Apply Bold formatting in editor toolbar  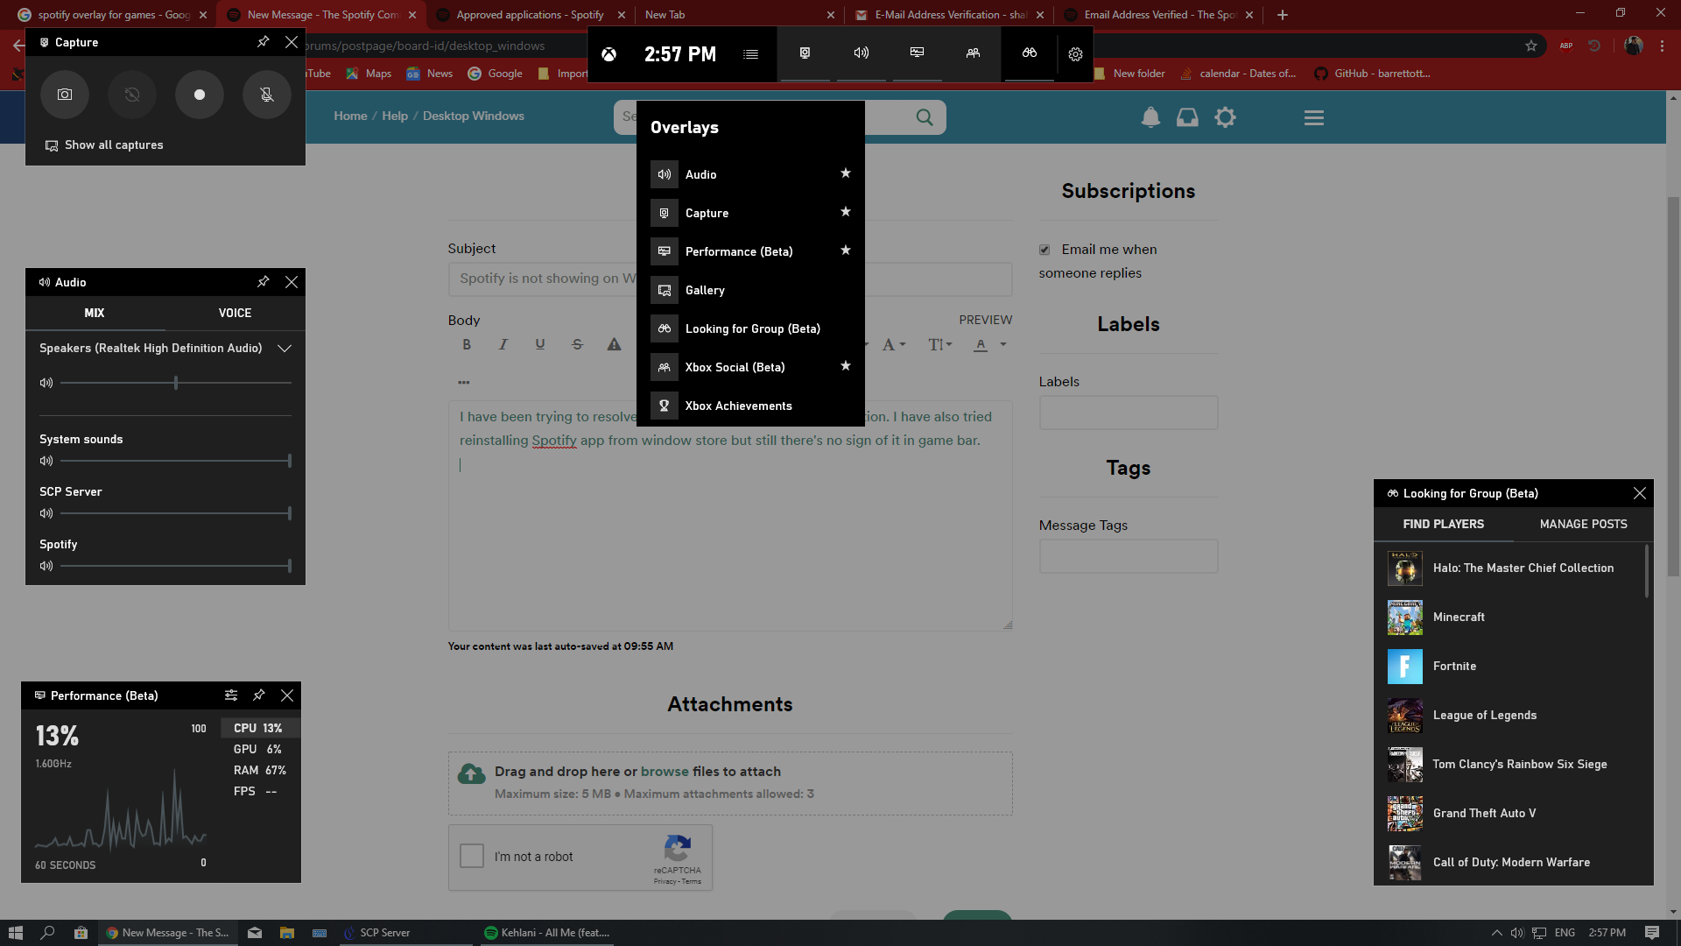(467, 344)
